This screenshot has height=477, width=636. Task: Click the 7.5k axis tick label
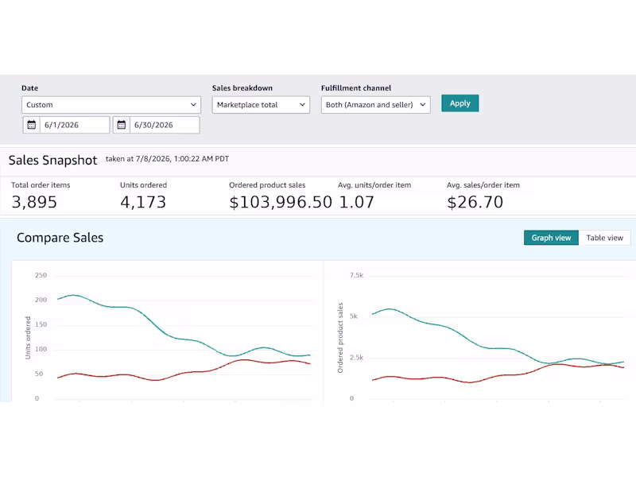(x=356, y=275)
